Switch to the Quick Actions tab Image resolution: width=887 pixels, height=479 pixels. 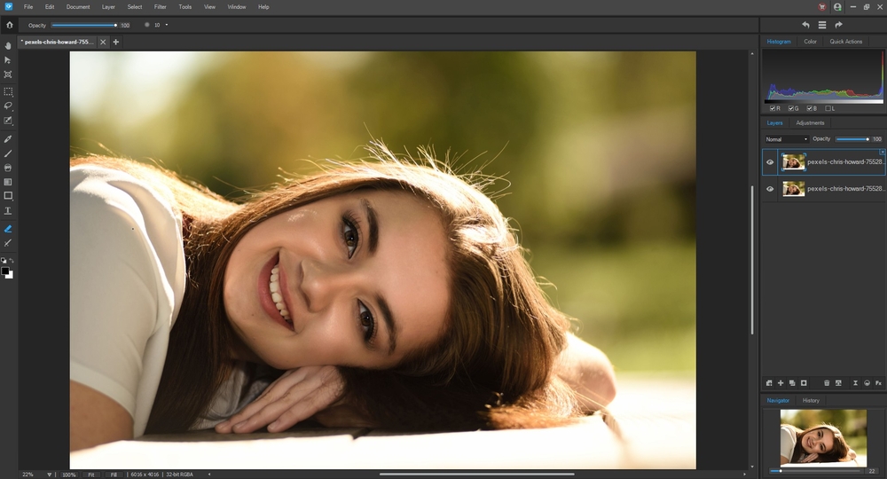845,42
